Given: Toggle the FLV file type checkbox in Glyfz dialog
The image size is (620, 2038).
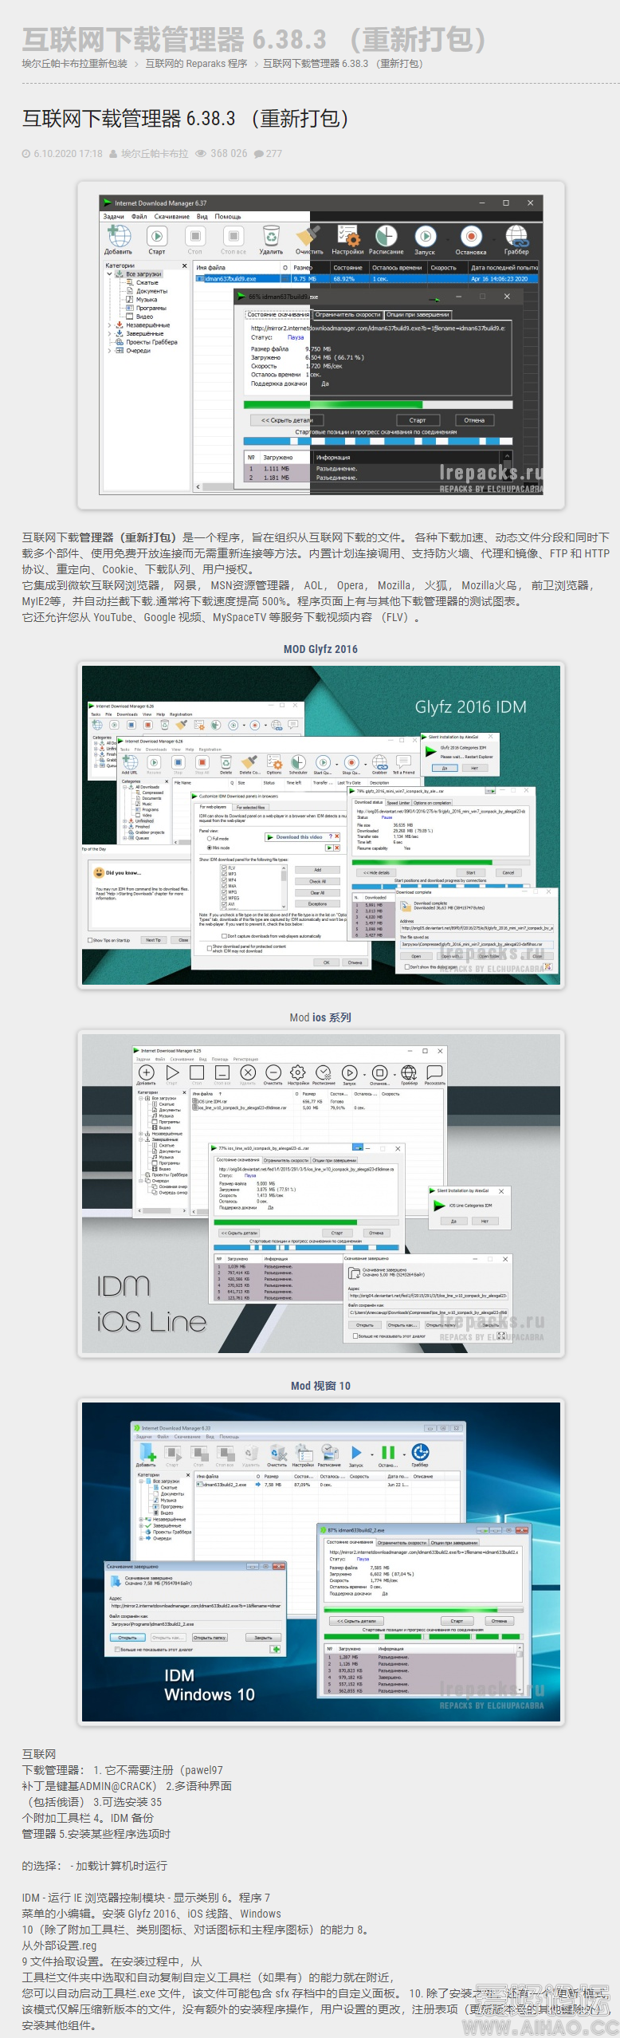Looking at the screenshot, I should pyautogui.click(x=224, y=868).
